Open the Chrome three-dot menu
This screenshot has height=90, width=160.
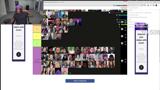(x=159, y=5)
